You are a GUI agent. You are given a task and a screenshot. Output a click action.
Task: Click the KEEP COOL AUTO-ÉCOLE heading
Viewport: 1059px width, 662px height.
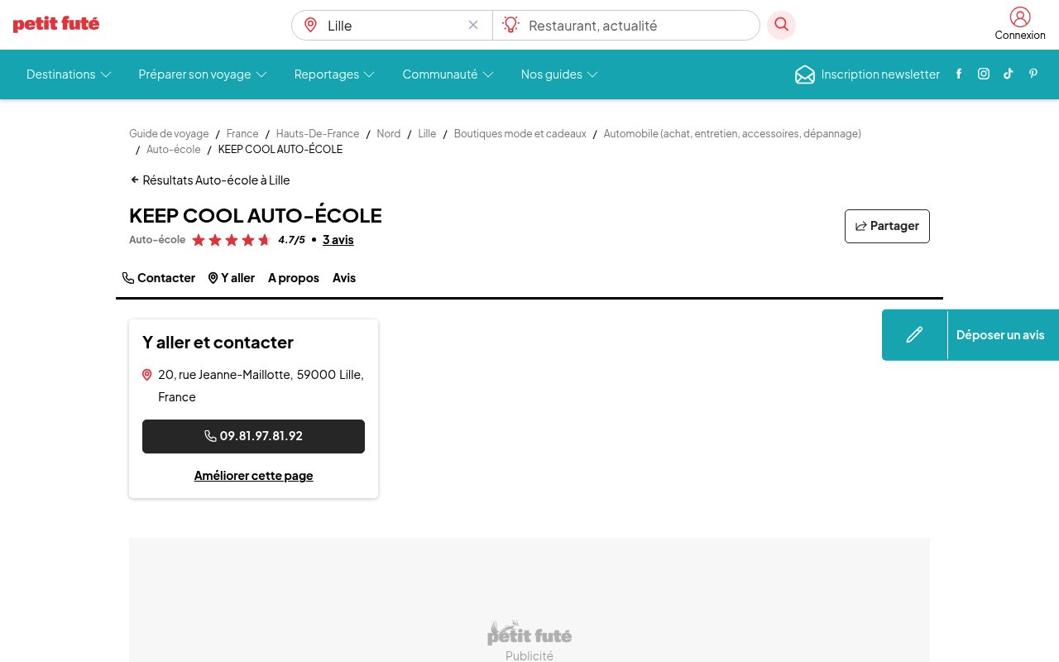coord(256,216)
